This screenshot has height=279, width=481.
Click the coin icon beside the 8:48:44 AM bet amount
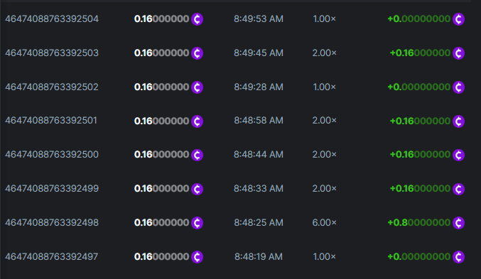[x=197, y=155]
